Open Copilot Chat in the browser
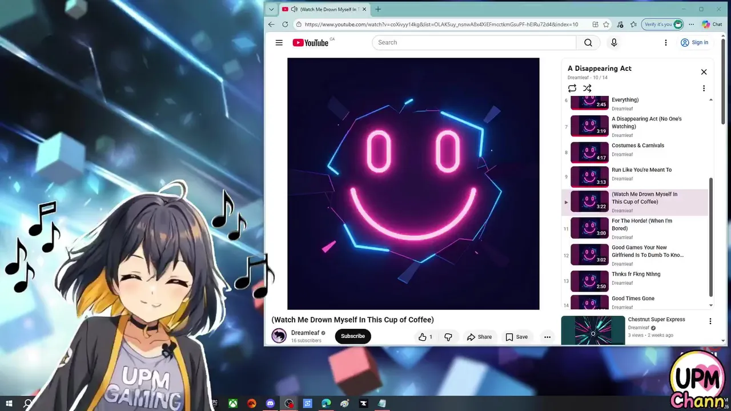 coord(712,25)
